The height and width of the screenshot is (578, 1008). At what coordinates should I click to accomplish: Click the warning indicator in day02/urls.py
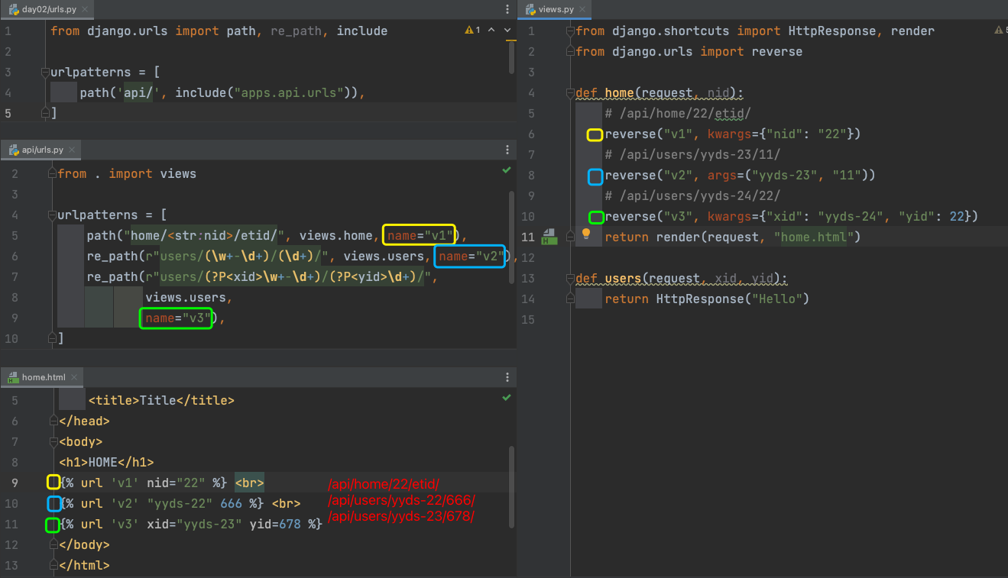point(472,31)
